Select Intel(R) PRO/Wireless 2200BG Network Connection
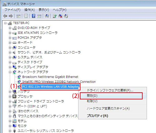 [x=59, y=82]
